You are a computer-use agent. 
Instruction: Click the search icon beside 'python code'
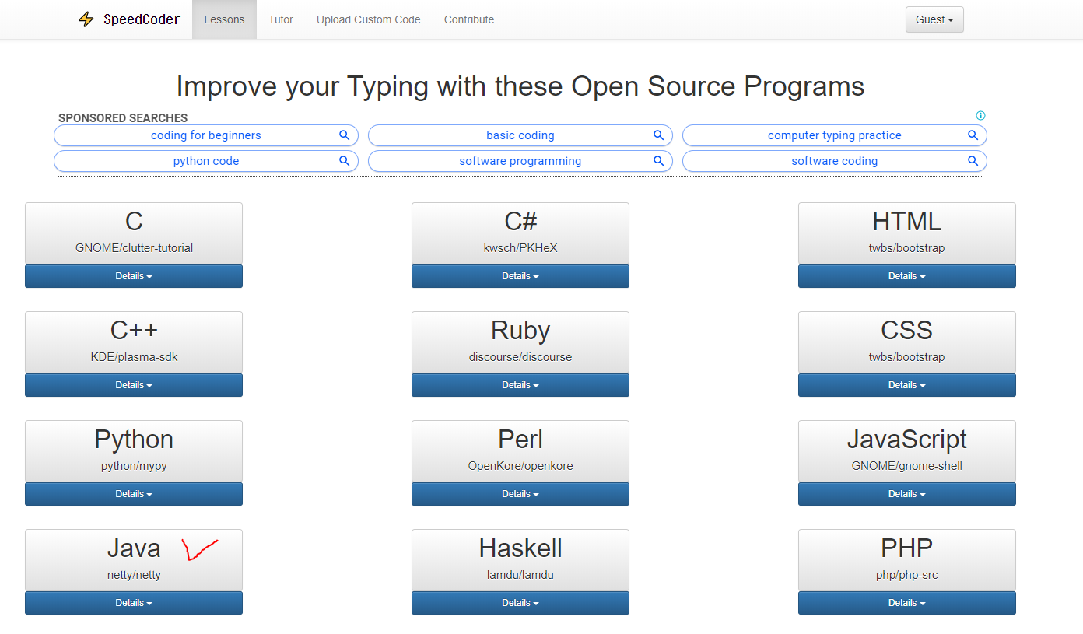[x=344, y=161]
